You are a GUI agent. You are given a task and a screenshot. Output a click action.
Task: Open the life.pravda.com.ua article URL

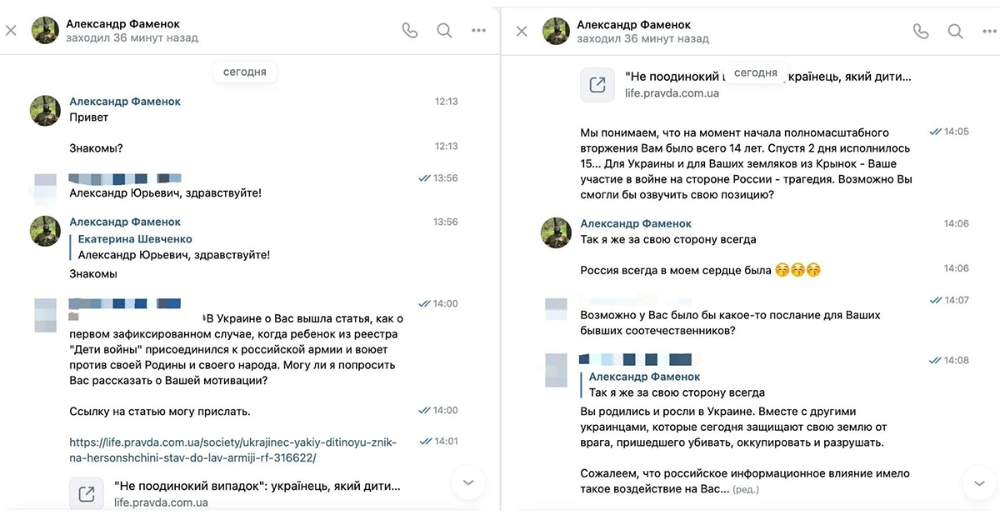pos(233,450)
